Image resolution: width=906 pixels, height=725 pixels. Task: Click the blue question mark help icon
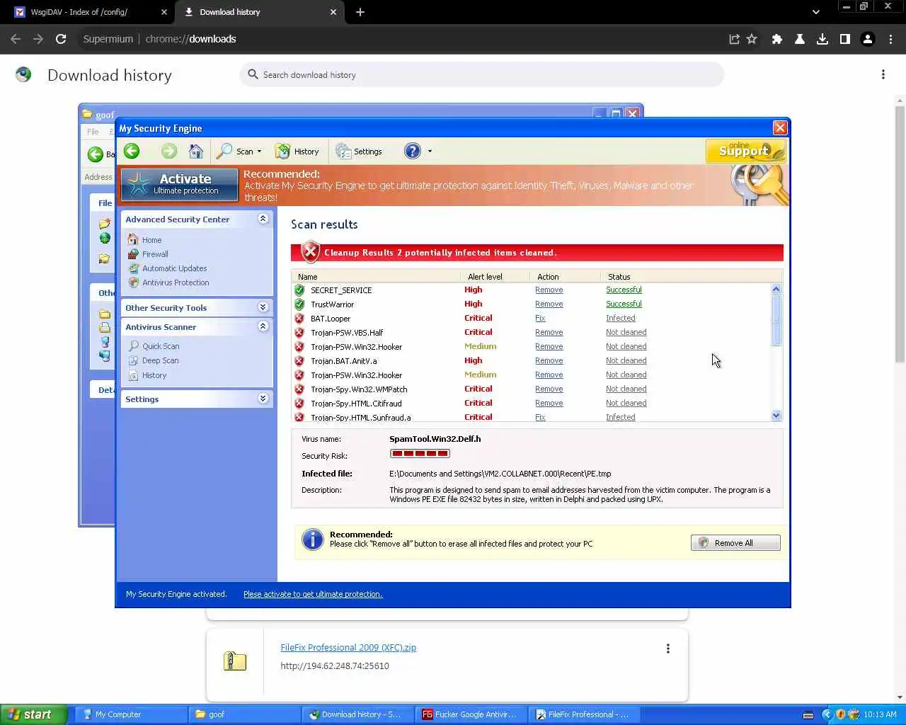[412, 151]
